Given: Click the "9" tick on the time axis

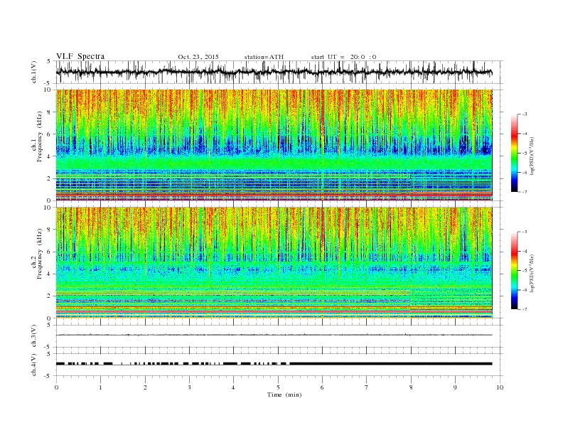Looking at the screenshot, I should point(455,387).
